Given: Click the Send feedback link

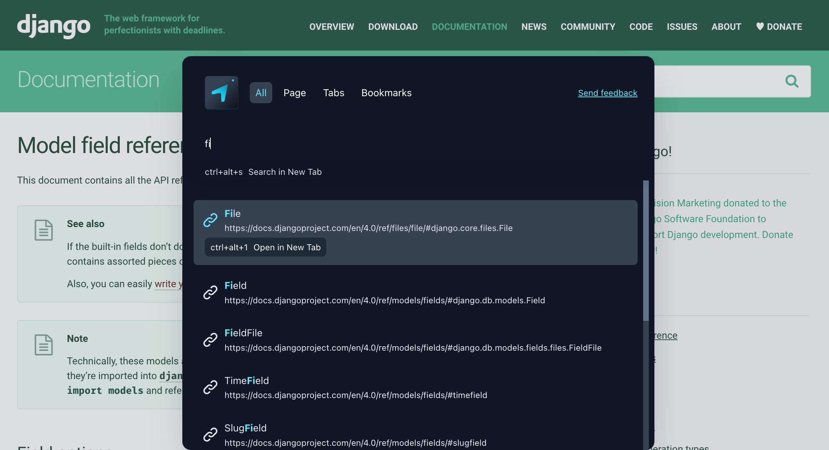Looking at the screenshot, I should (x=607, y=93).
